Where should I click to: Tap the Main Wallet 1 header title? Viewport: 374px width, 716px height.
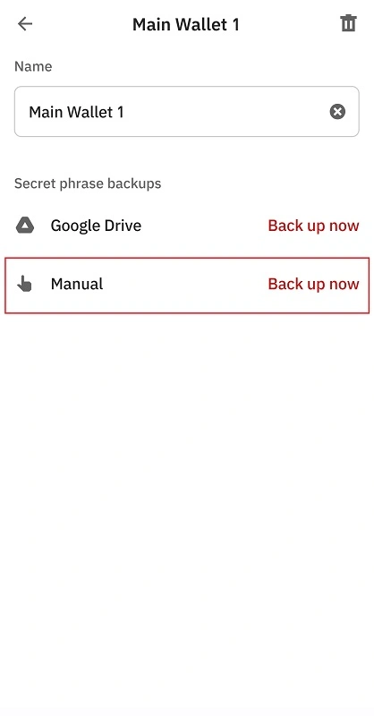(x=186, y=24)
